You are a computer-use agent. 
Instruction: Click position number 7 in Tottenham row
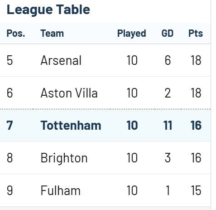click(x=10, y=125)
